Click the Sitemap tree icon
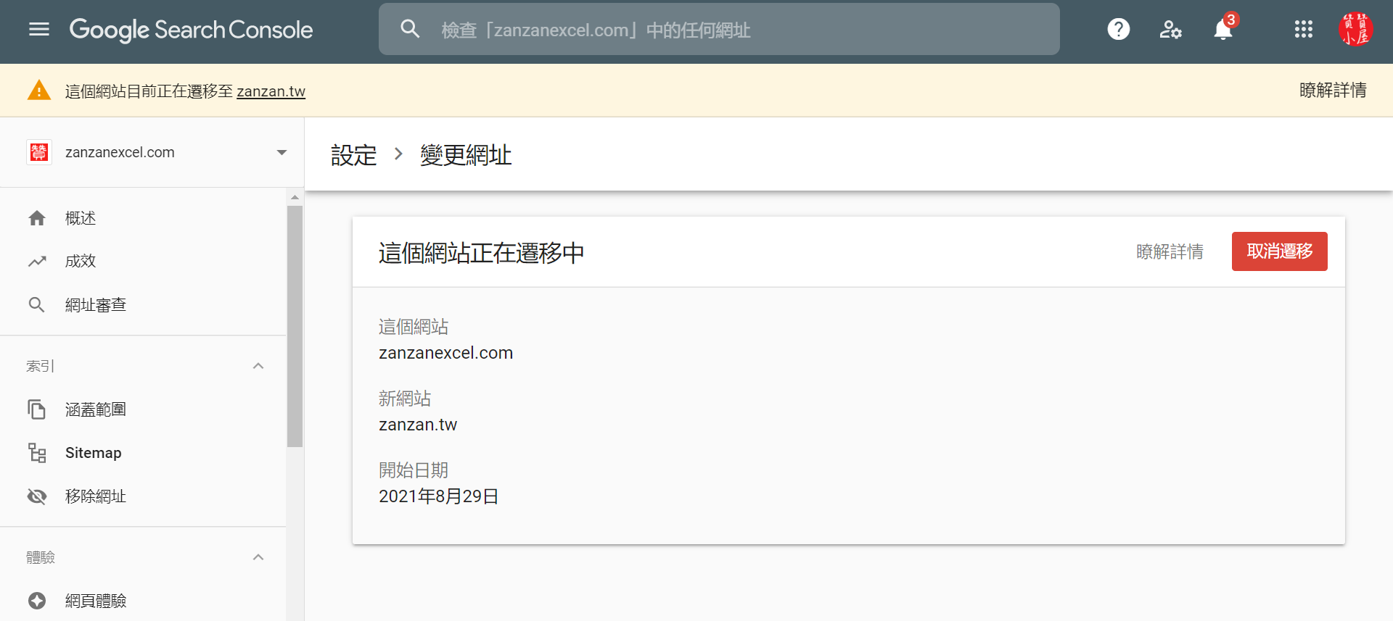The height and width of the screenshot is (621, 1393). [37, 453]
